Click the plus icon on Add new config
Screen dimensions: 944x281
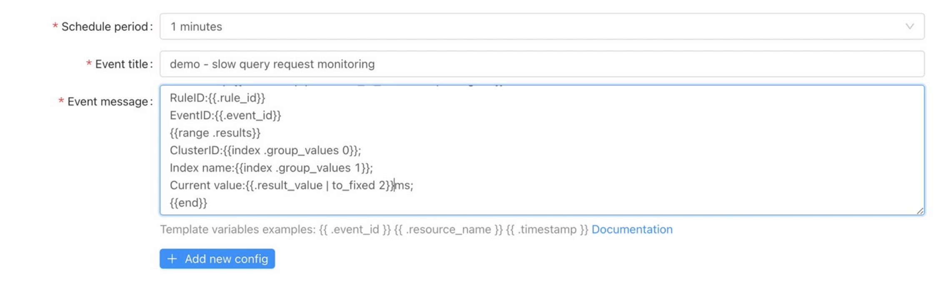point(172,258)
